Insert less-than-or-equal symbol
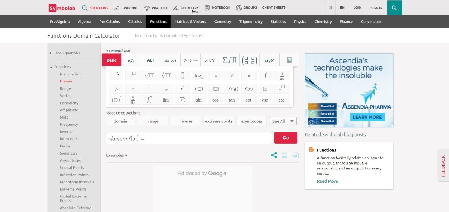449x212 pixels. pyautogui.click(x=133, y=89)
